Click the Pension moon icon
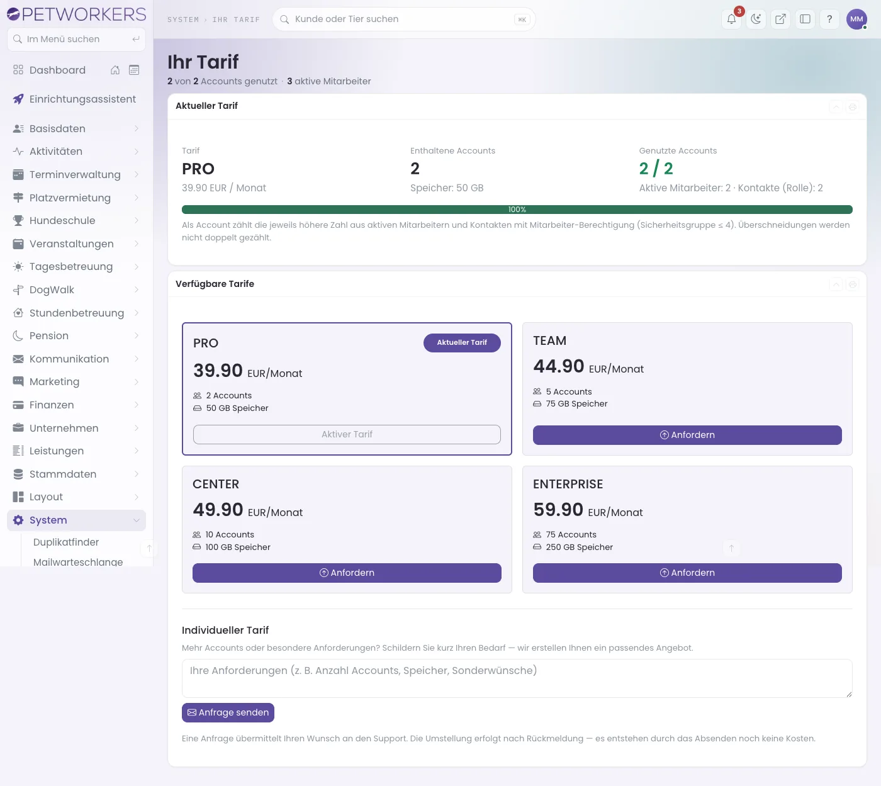The height and width of the screenshot is (786, 881). click(x=18, y=335)
